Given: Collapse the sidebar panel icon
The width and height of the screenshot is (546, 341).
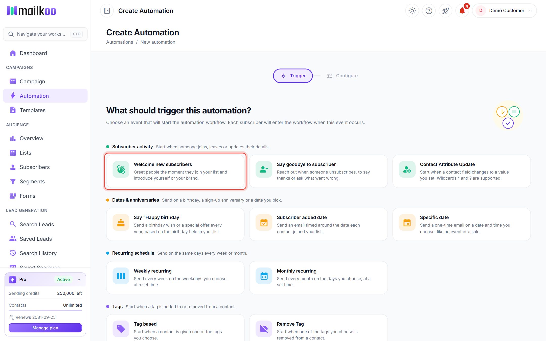Looking at the screenshot, I should click(x=107, y=11).
